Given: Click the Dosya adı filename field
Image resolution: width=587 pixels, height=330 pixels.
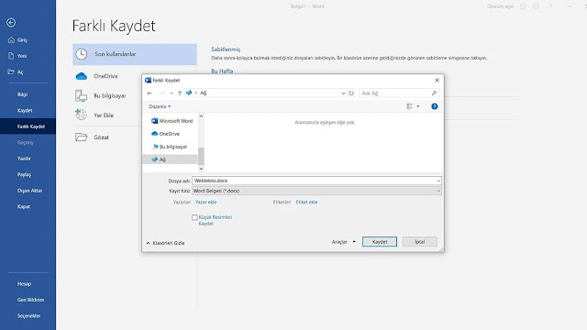Looking at the screenshot, I should click(x=316, y=181).
